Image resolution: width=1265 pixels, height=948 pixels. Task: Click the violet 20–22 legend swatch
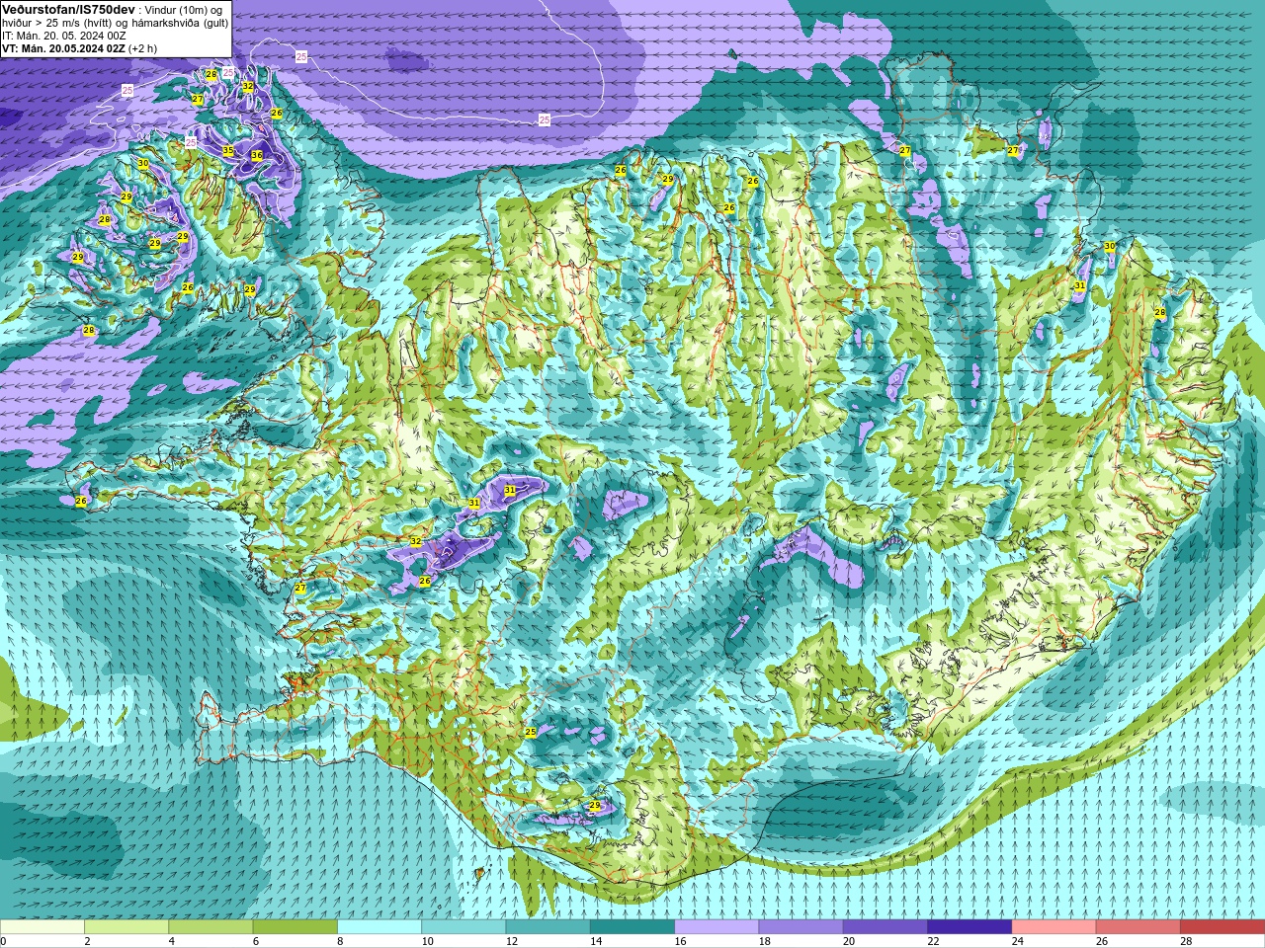point(885,926)
